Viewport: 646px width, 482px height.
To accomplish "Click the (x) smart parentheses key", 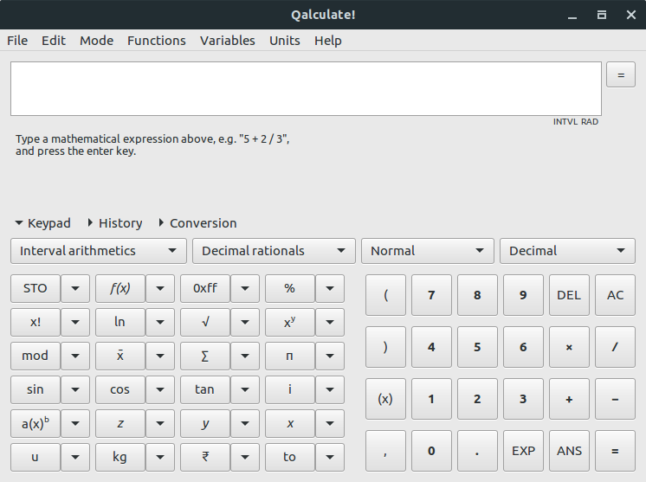I will (x=385, y=399).
